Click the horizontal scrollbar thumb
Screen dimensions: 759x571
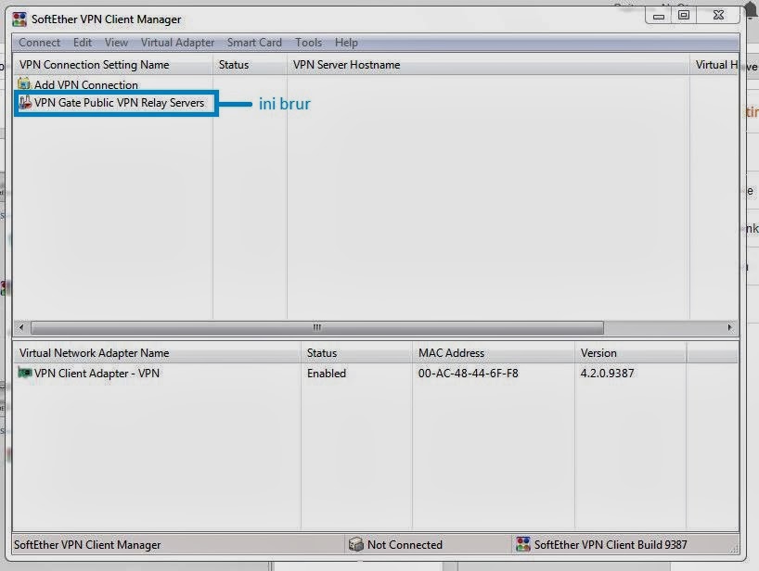(317, 327)
